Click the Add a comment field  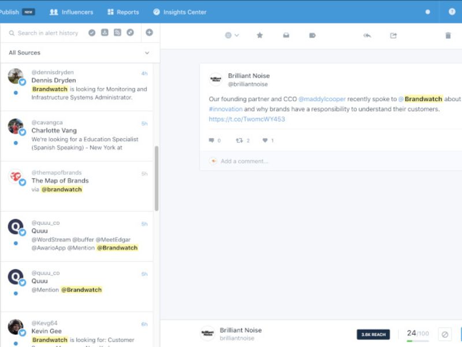tap(244, 161)
